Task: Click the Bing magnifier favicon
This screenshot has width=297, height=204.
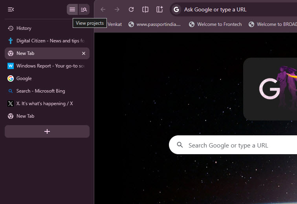Action: (11, 91)
